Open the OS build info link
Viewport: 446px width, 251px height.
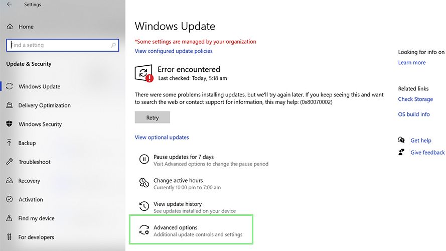click(414, 114)
